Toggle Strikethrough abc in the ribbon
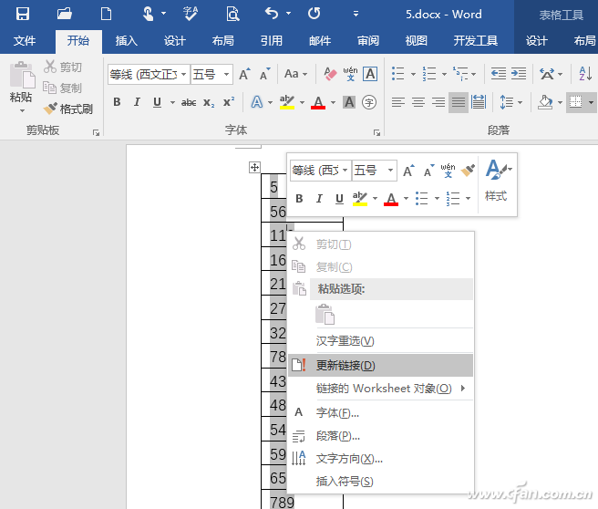The image size is (598, 509). tap(189, 102)
